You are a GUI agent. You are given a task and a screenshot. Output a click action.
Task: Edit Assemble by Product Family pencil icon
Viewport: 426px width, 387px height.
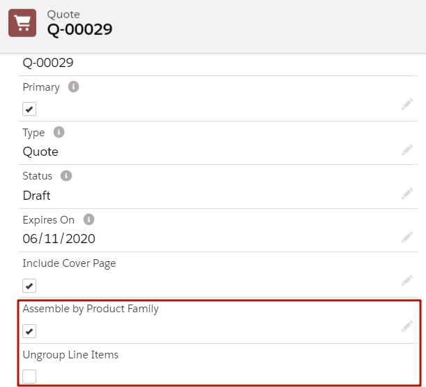[x=407, y=326]
